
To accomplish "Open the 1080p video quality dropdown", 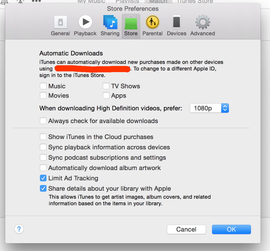I will click(209, 108).
